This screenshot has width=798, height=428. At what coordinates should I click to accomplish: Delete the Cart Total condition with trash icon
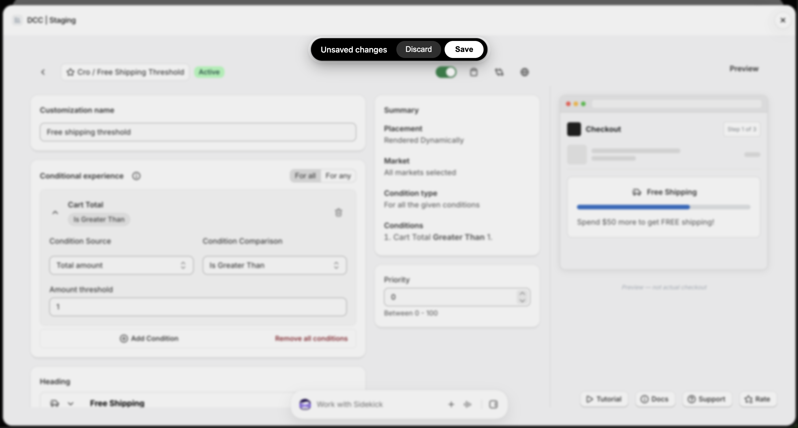[339, 213]
